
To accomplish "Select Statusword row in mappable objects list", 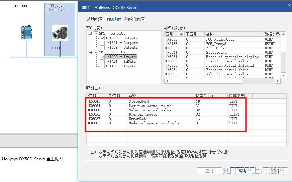I will 223,53.
